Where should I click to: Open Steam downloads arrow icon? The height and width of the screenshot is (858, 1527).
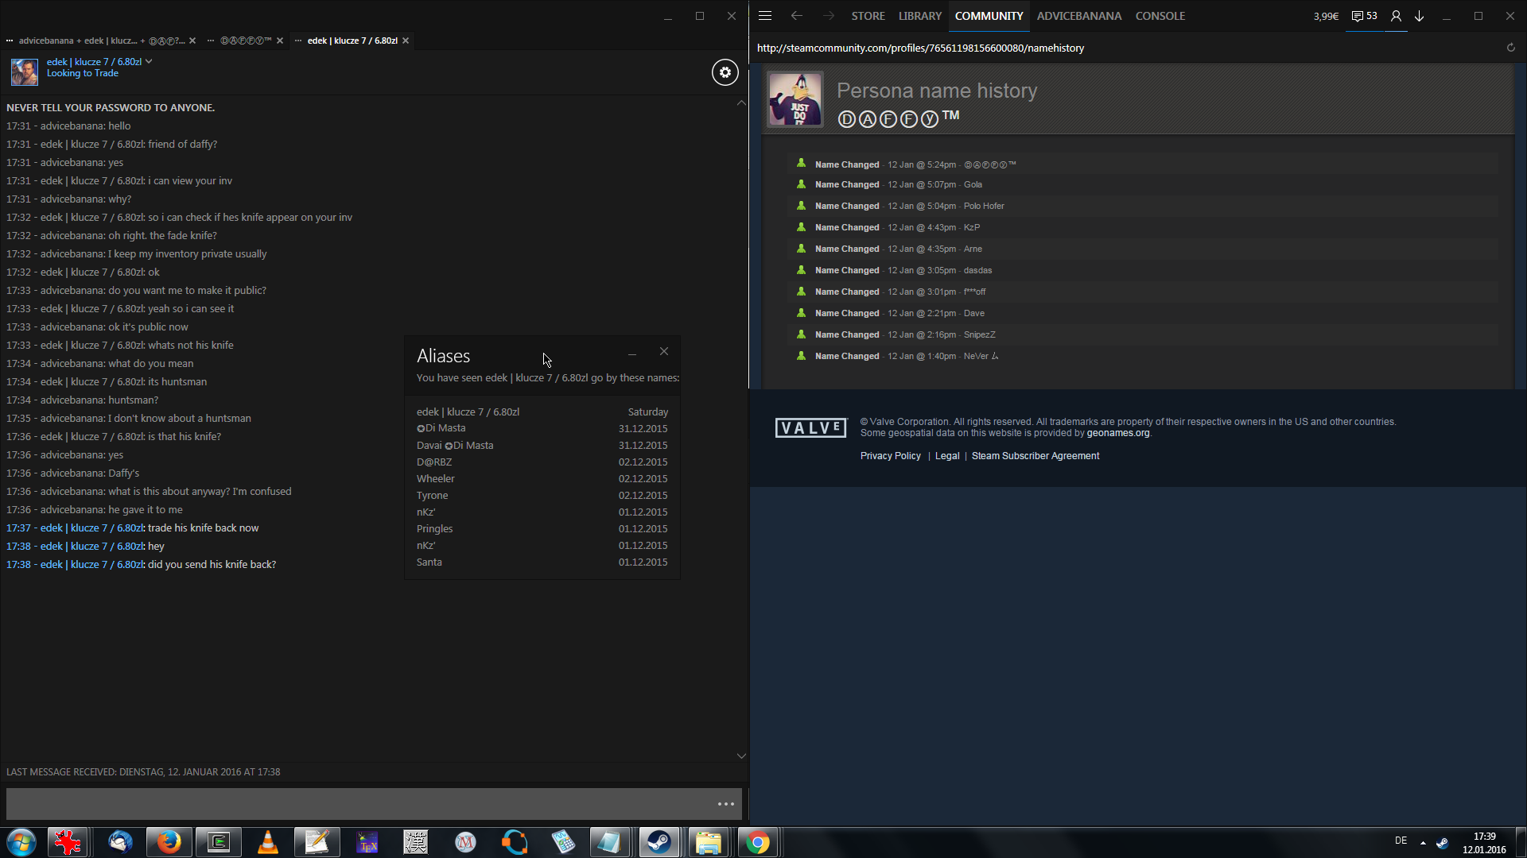pos(1419,16)
